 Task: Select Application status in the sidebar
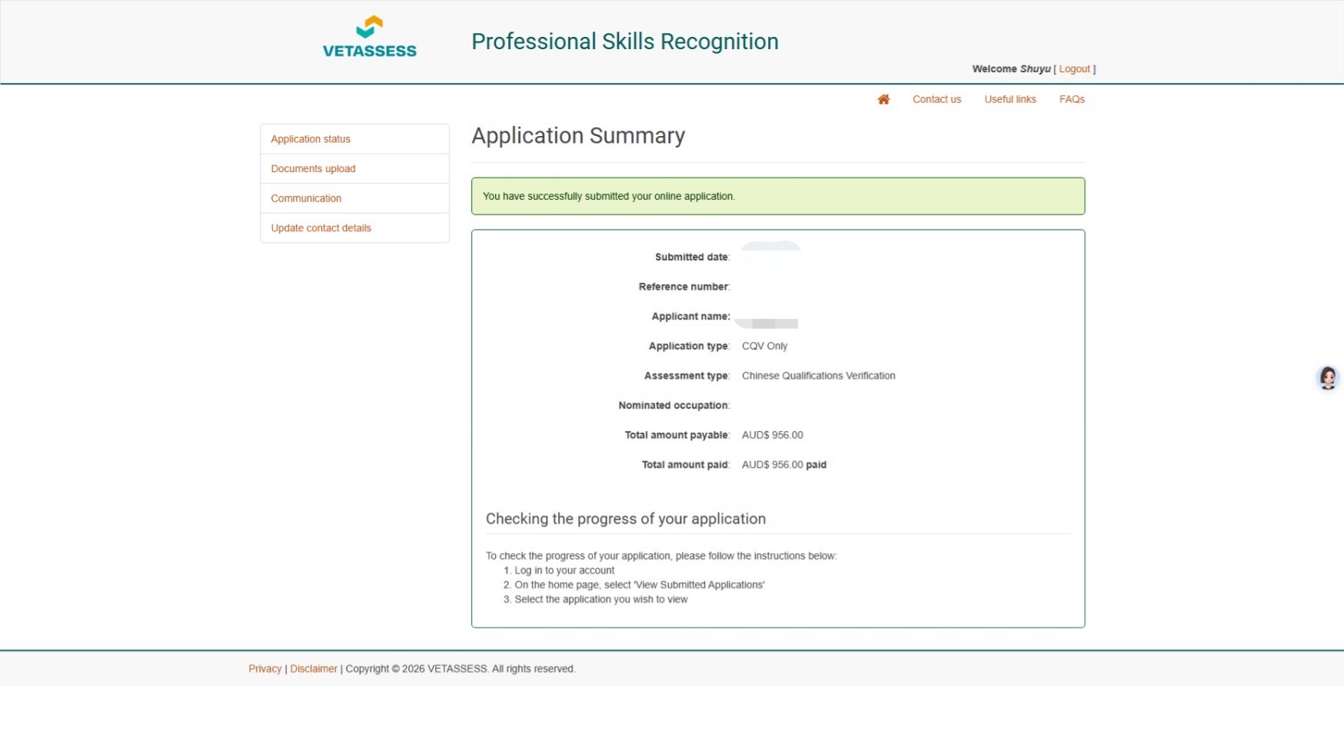click(x=311, y=139)
